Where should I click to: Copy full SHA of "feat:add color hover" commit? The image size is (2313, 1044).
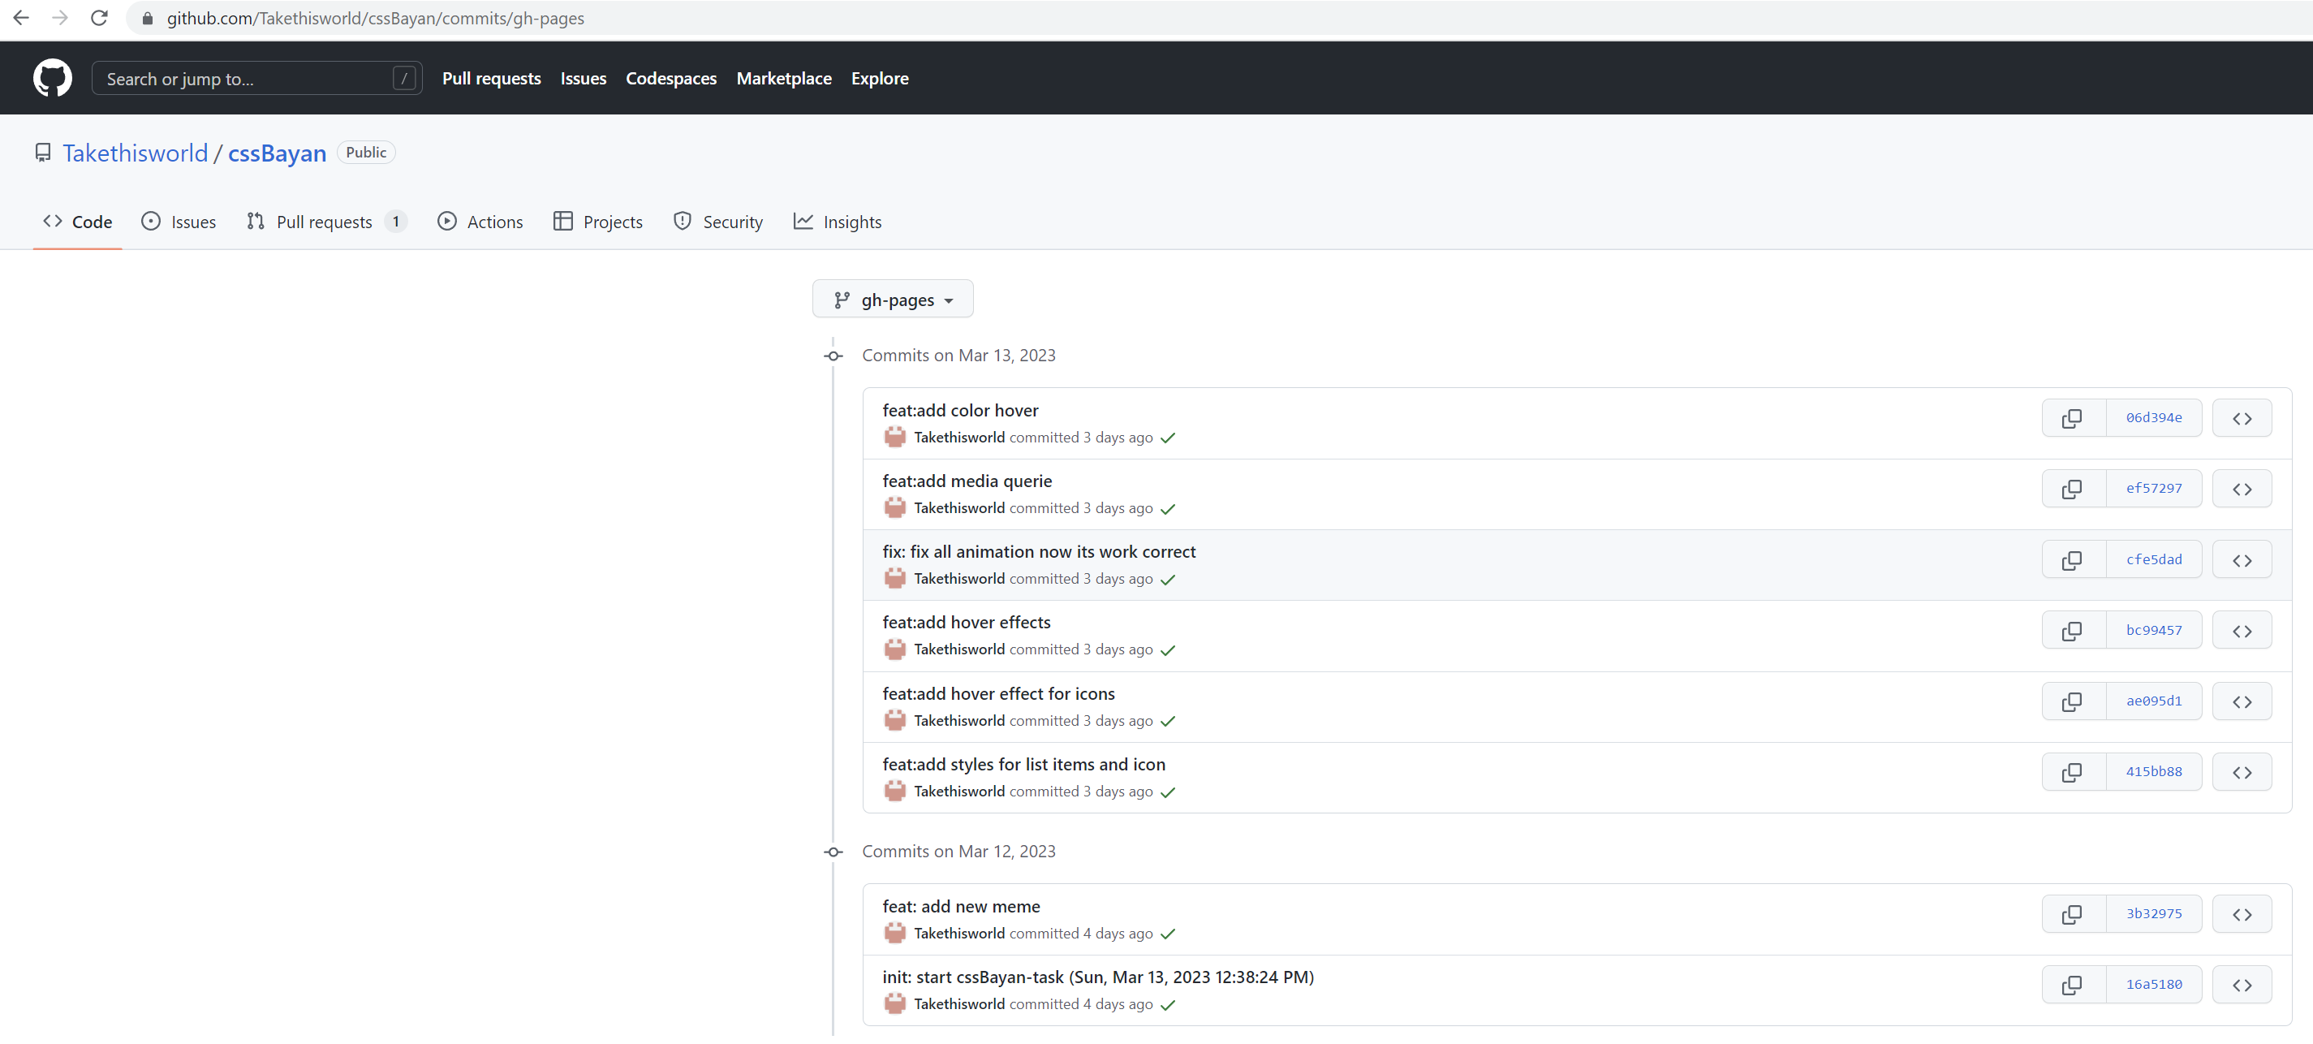[x=2072, y=418]
